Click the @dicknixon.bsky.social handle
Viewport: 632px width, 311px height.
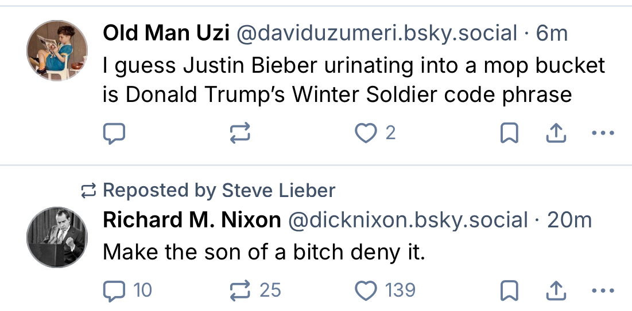407,220
